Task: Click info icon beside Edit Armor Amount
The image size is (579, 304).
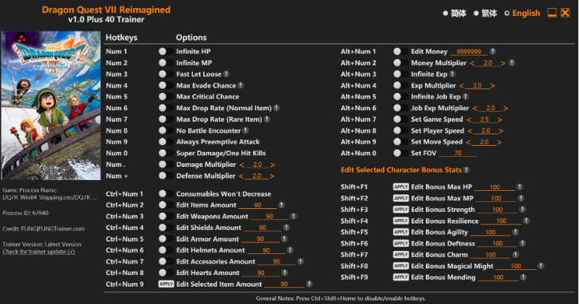Action: (x=284, y=239)
